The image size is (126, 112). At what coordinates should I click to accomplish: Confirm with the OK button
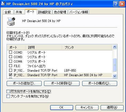click(62, 107)
